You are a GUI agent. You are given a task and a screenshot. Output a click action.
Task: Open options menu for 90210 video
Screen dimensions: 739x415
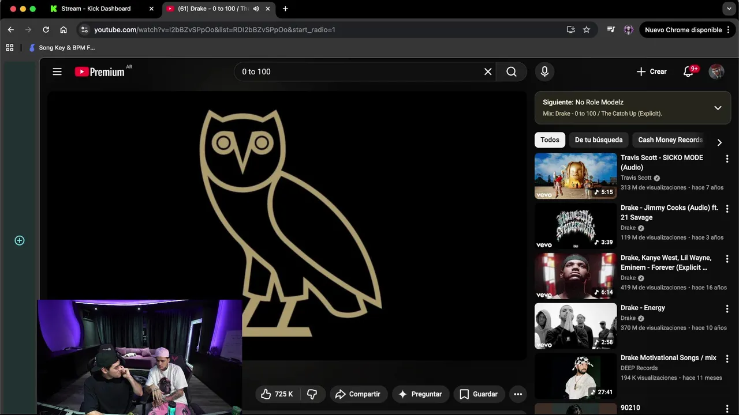pyautogui.click(x=727, y=409)
